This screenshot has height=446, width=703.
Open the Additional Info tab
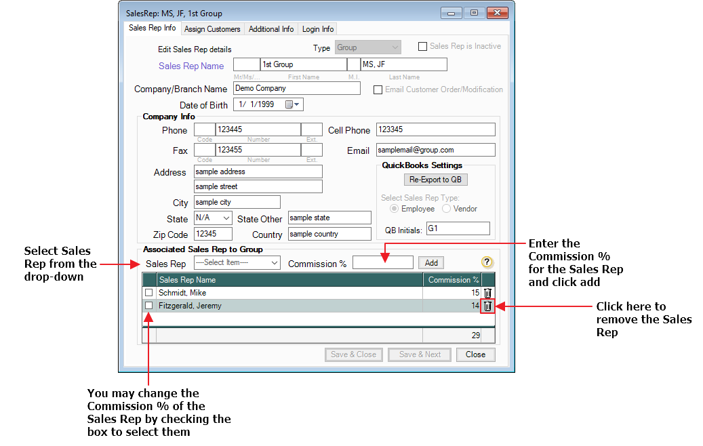tap(271, 29)
